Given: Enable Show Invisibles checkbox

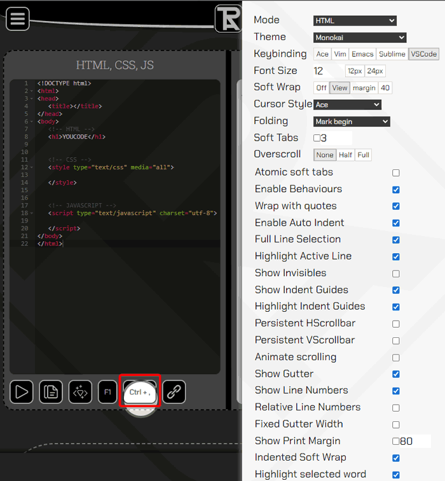Looking at the screenshot, I should coord(396,274).
